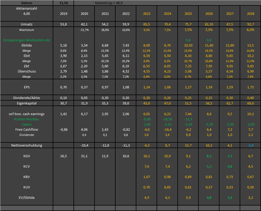Select the "MarketCap = 46,0" cell
261x211 pixels.
pyautogui.click(x=109, y=3)
